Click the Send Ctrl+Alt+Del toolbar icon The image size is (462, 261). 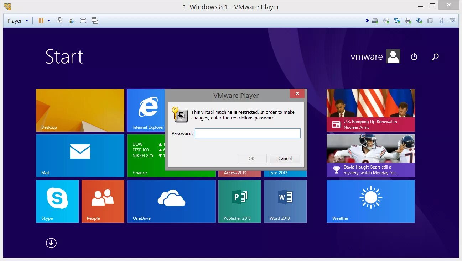point(59,21)
